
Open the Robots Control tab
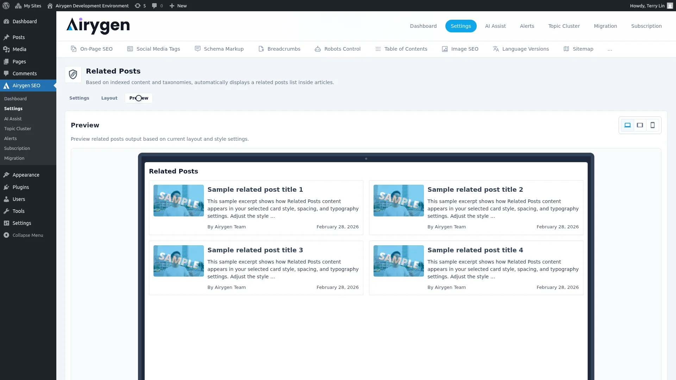(x=338, y=49)
